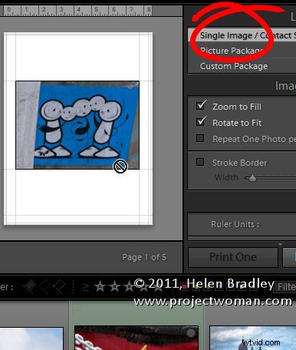Set filter rating to one star

tap(100, 287)
